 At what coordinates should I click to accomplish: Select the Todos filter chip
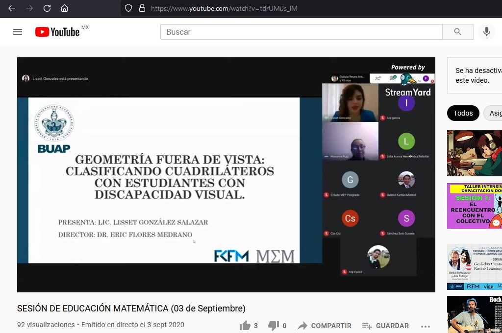463,113
